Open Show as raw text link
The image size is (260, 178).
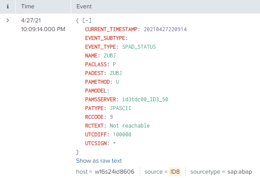(99, 161)
